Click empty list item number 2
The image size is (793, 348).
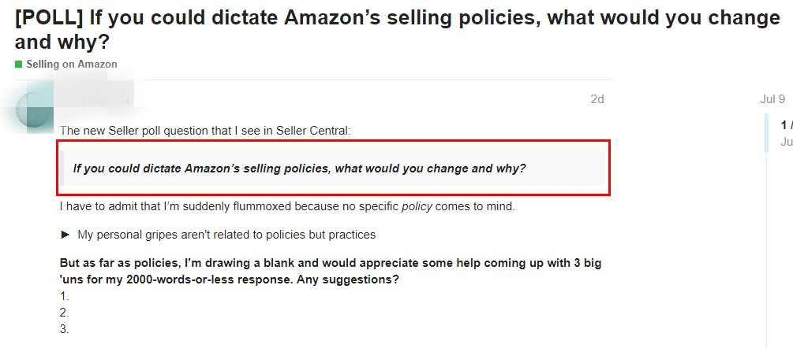(65, 313)
